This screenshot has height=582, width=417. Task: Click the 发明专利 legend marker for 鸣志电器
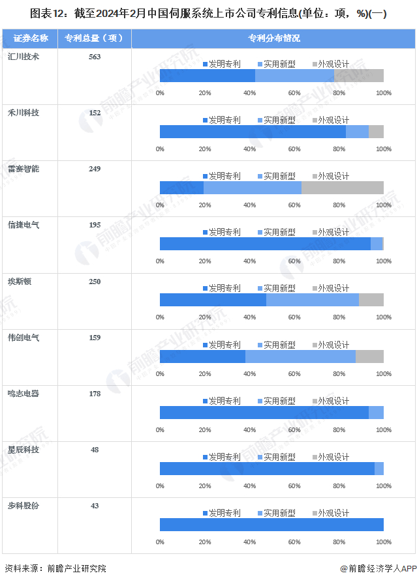(206, 401)
